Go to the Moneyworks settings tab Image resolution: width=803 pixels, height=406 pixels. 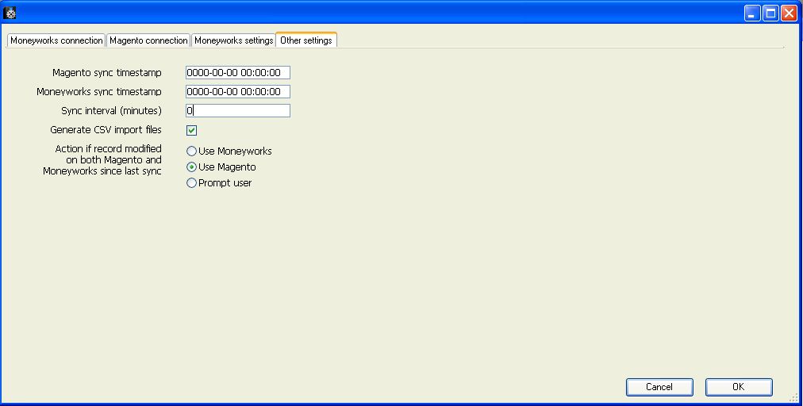point(233,40)
